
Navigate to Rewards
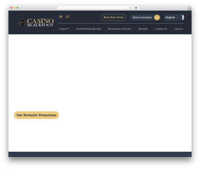143,29
